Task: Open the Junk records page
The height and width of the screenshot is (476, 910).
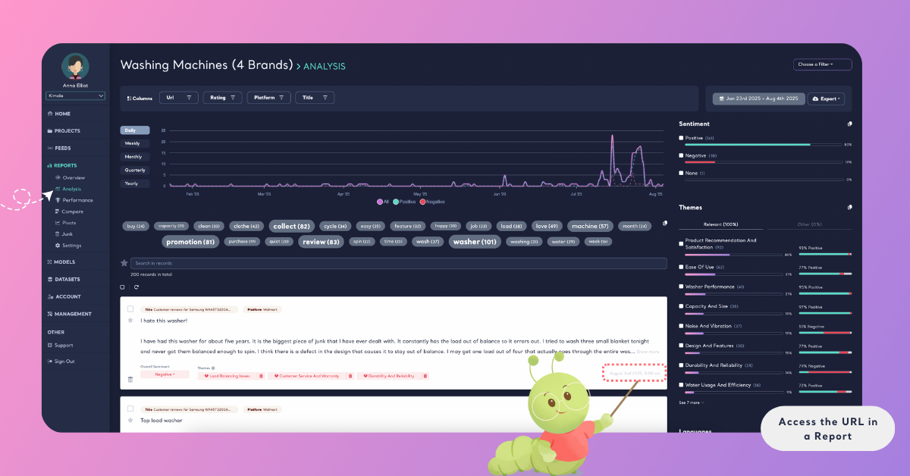Action: pyautogui.click(x=64, y=234)
